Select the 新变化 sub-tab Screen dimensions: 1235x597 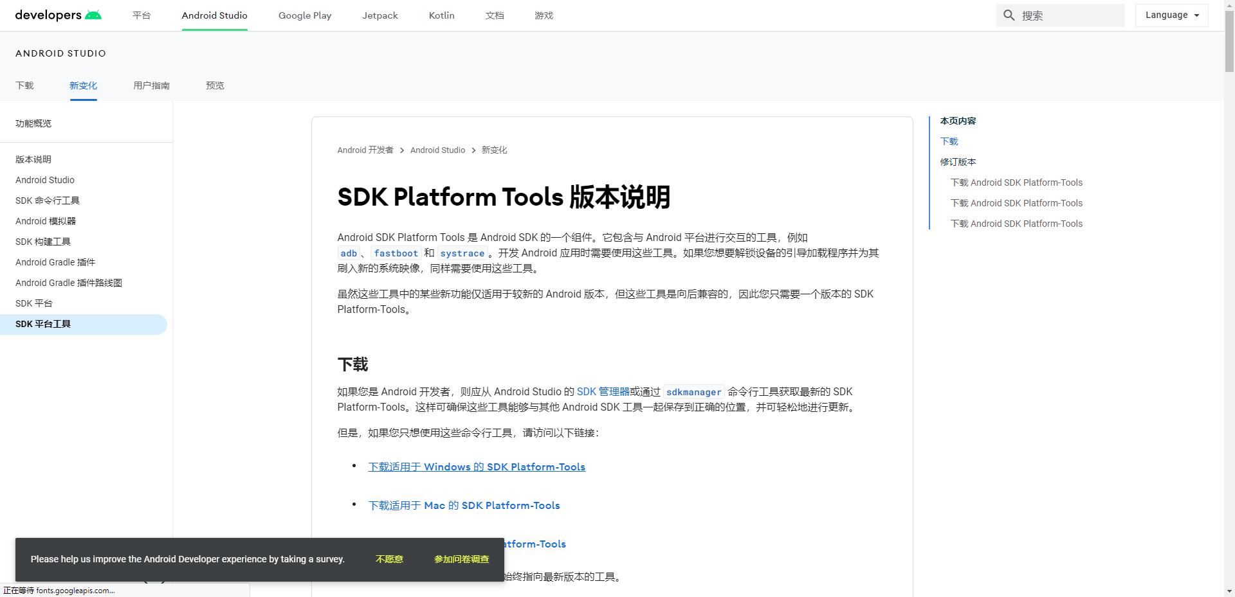click(83, 85)
